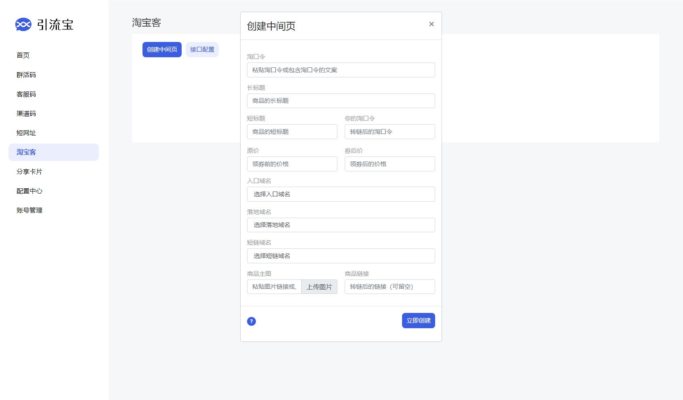Open 首页 from the sidebar

coord(23,55)
